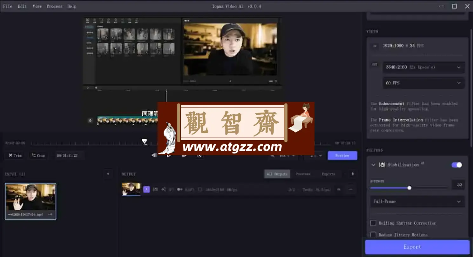Click the Stabilization filter icon
Screen dimensions: 473x257
tap(382, 165)
